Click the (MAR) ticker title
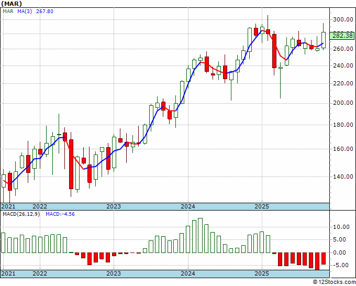This screenshot has width=356, height=286. click(x=12, y=4)
